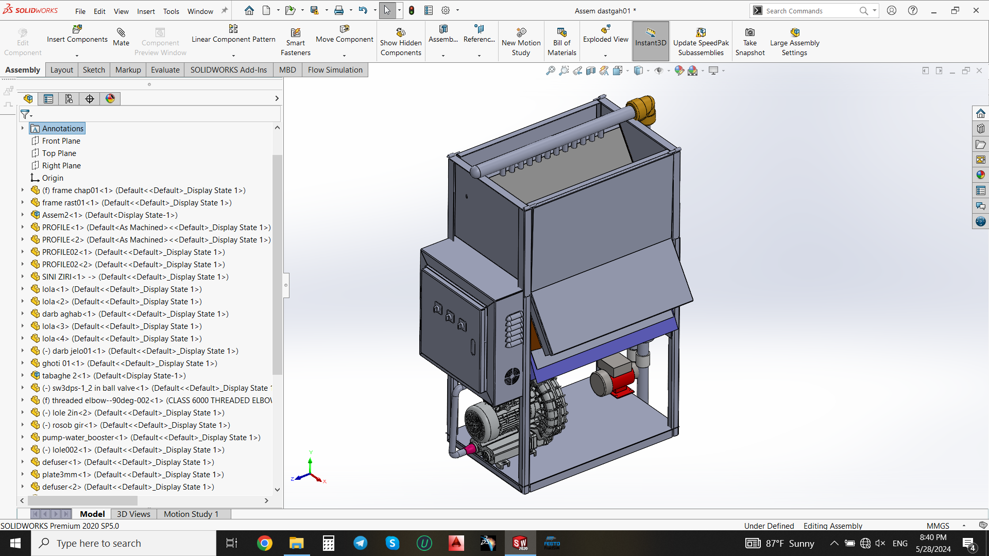The image size is (989, 556).
Task: Switch to the Evaluate tab
Action: click(165, 70)
